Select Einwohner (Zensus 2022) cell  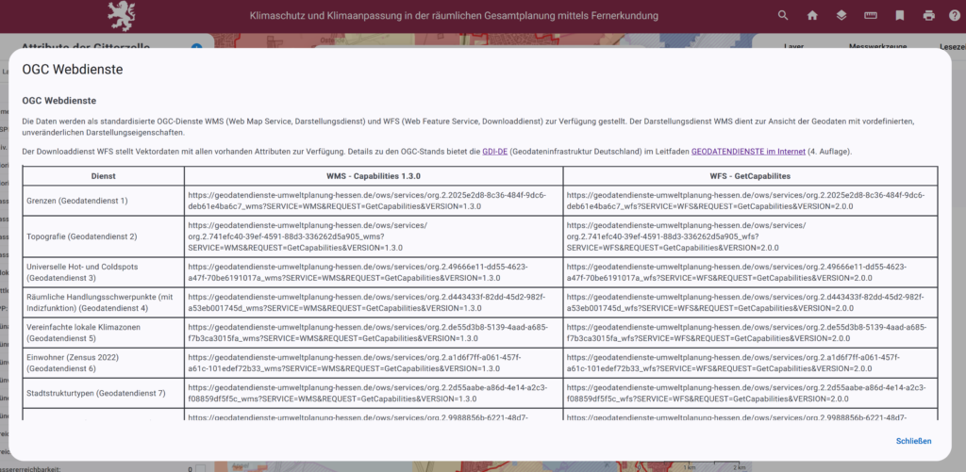pyautogui.click(x=104, y=363)
